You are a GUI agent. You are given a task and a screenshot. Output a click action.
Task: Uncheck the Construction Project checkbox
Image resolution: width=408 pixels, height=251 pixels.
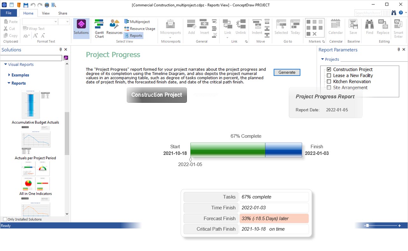tap(329, 69)
